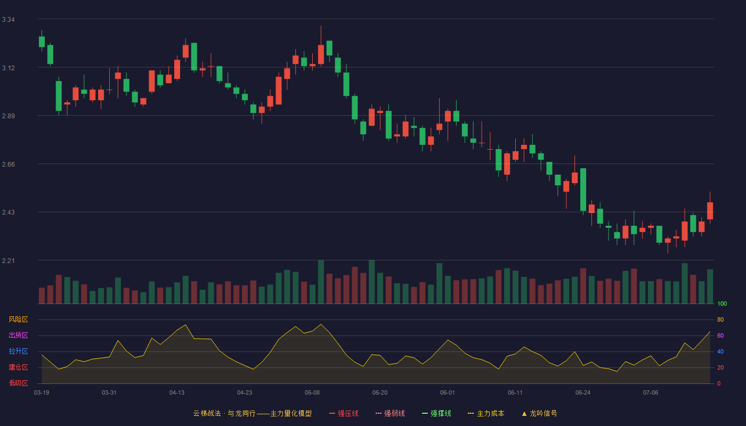This screenshot has width=746, height=426.
Task: Click the 出货区 zone label
Action: (18, 335)
